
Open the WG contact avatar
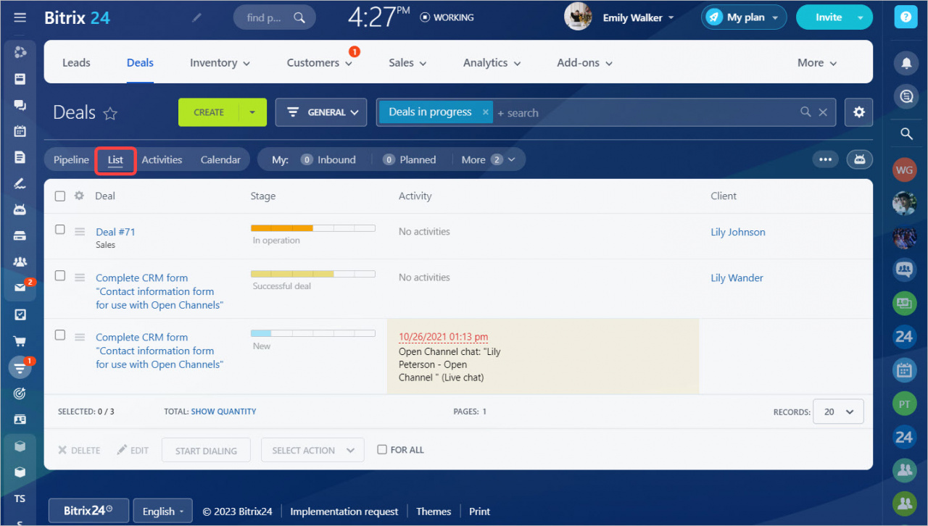point(904,170)
